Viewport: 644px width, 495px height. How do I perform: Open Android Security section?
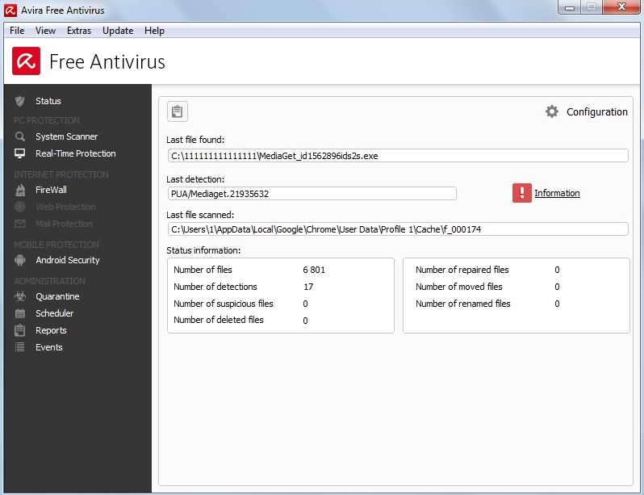pyautogui.click(x=67, y=260)
